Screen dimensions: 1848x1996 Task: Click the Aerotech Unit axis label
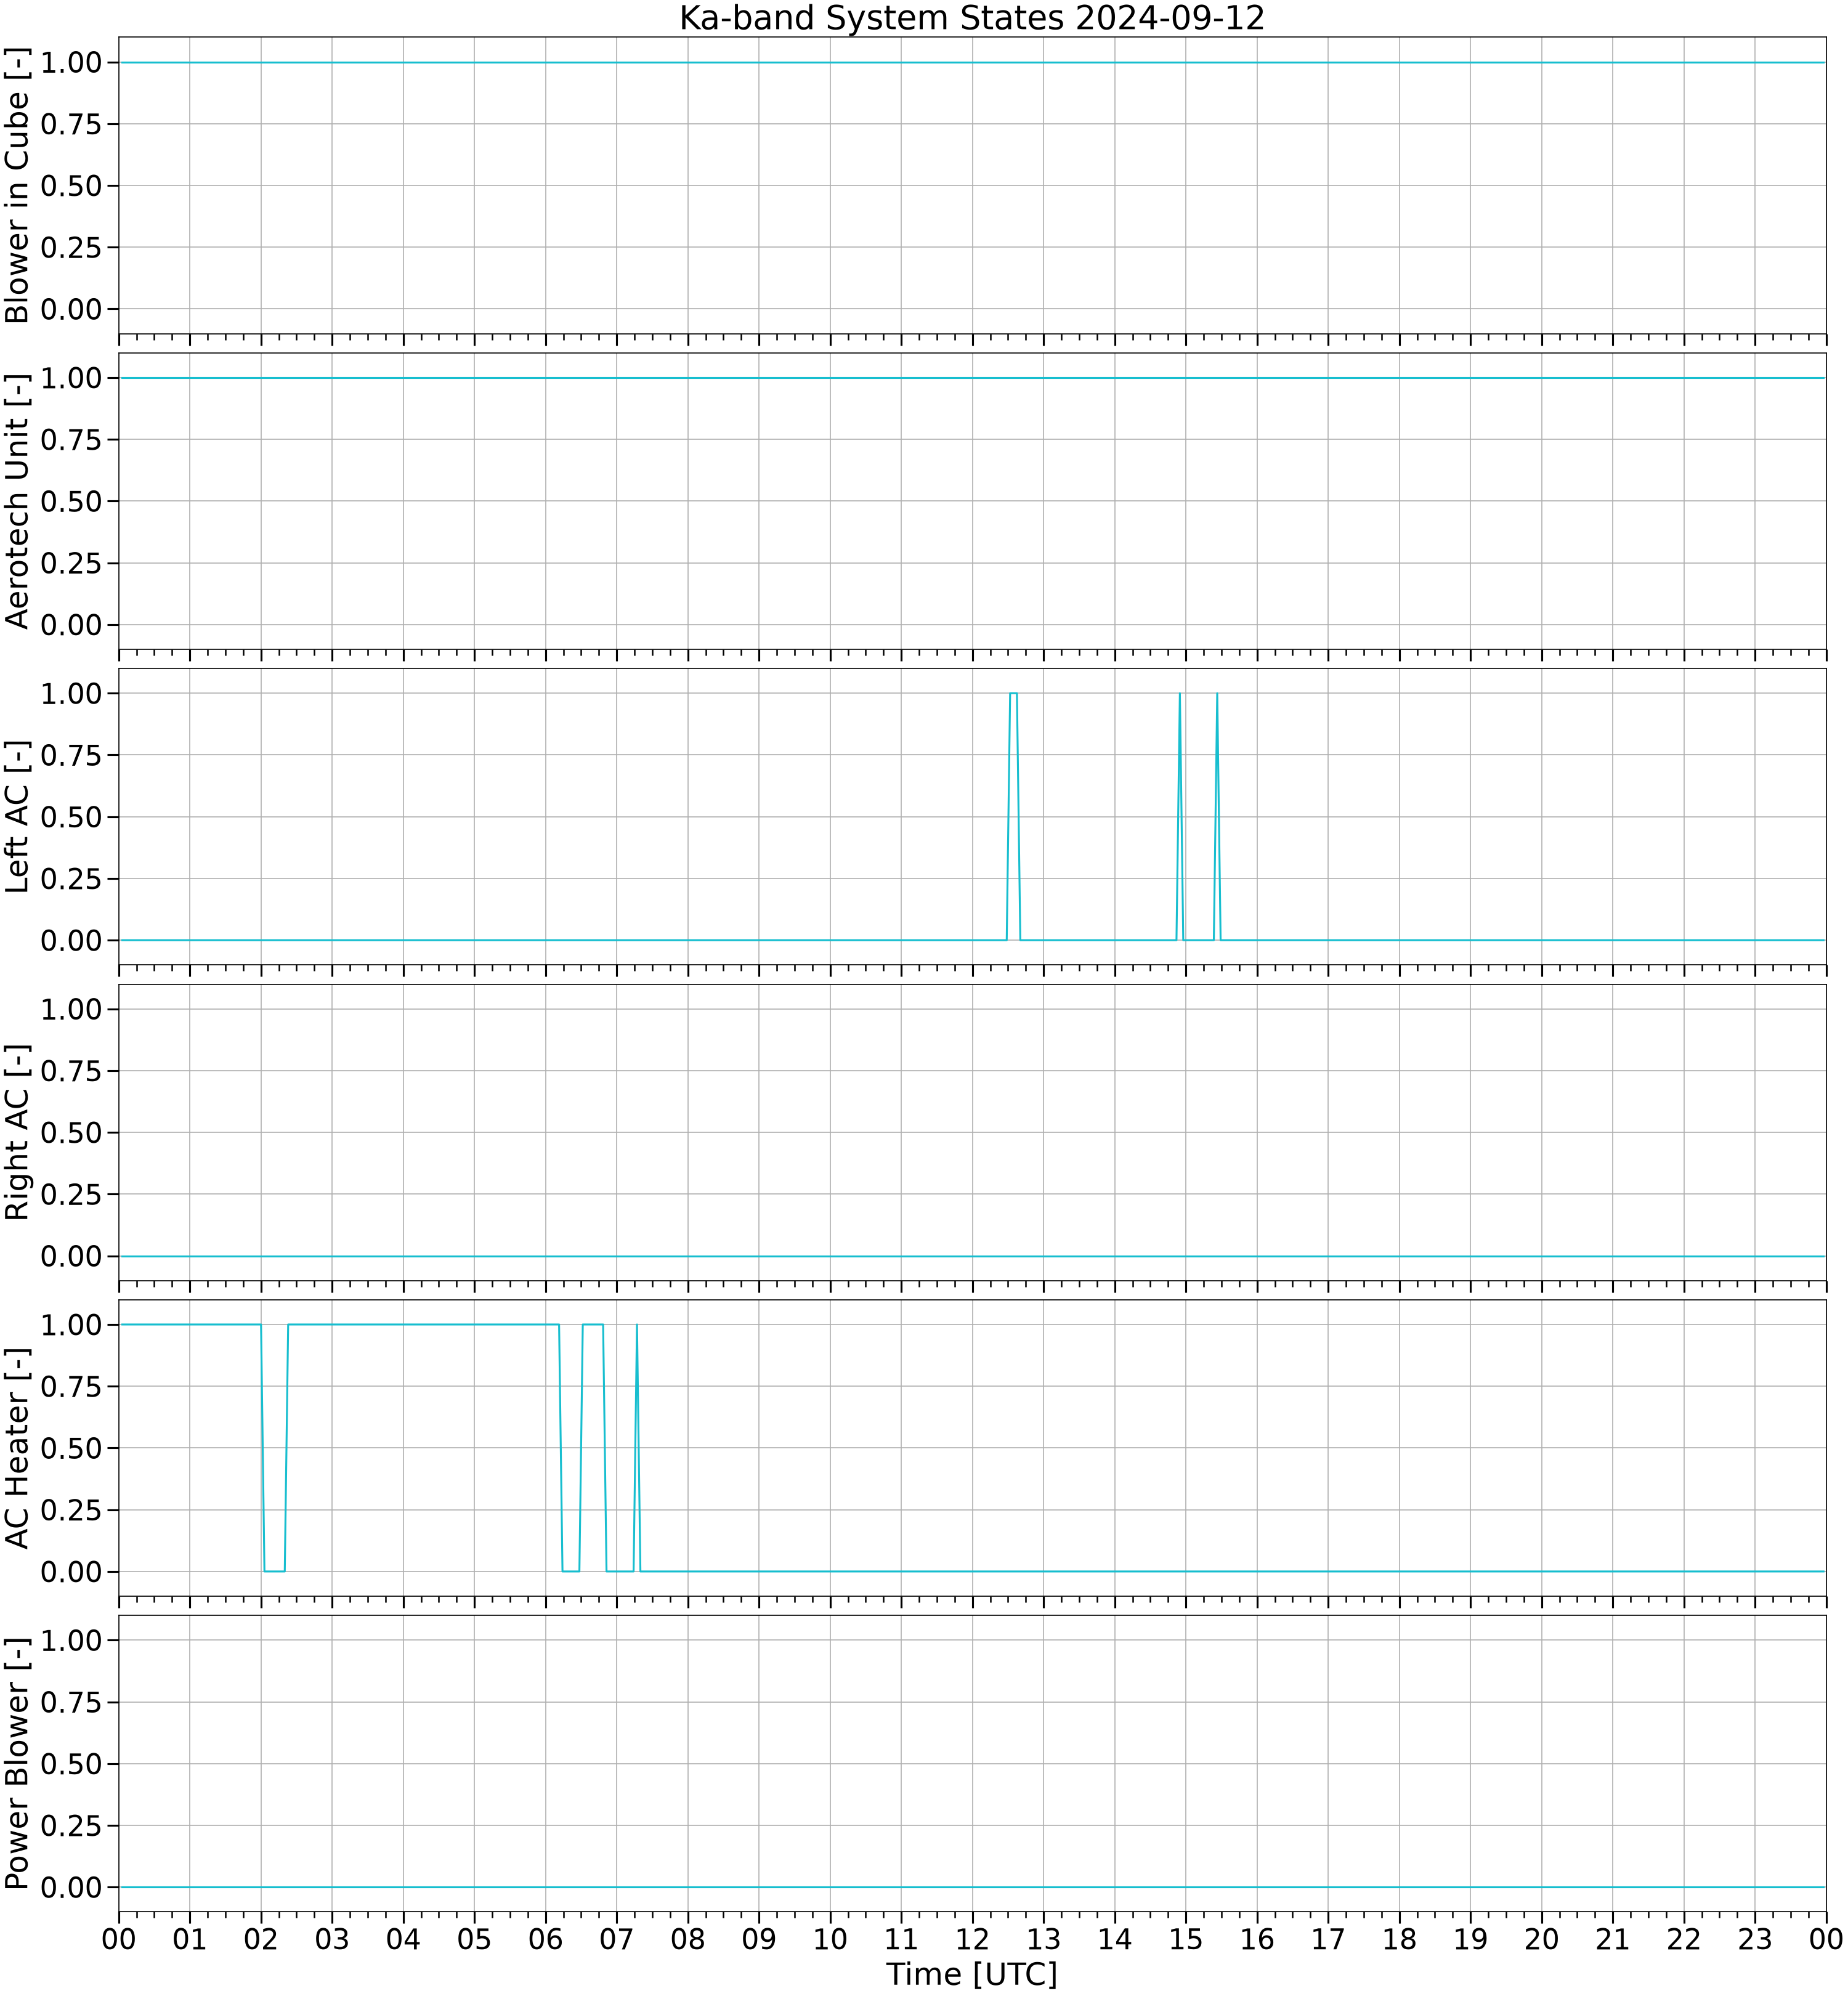click(x=18, y=501)
